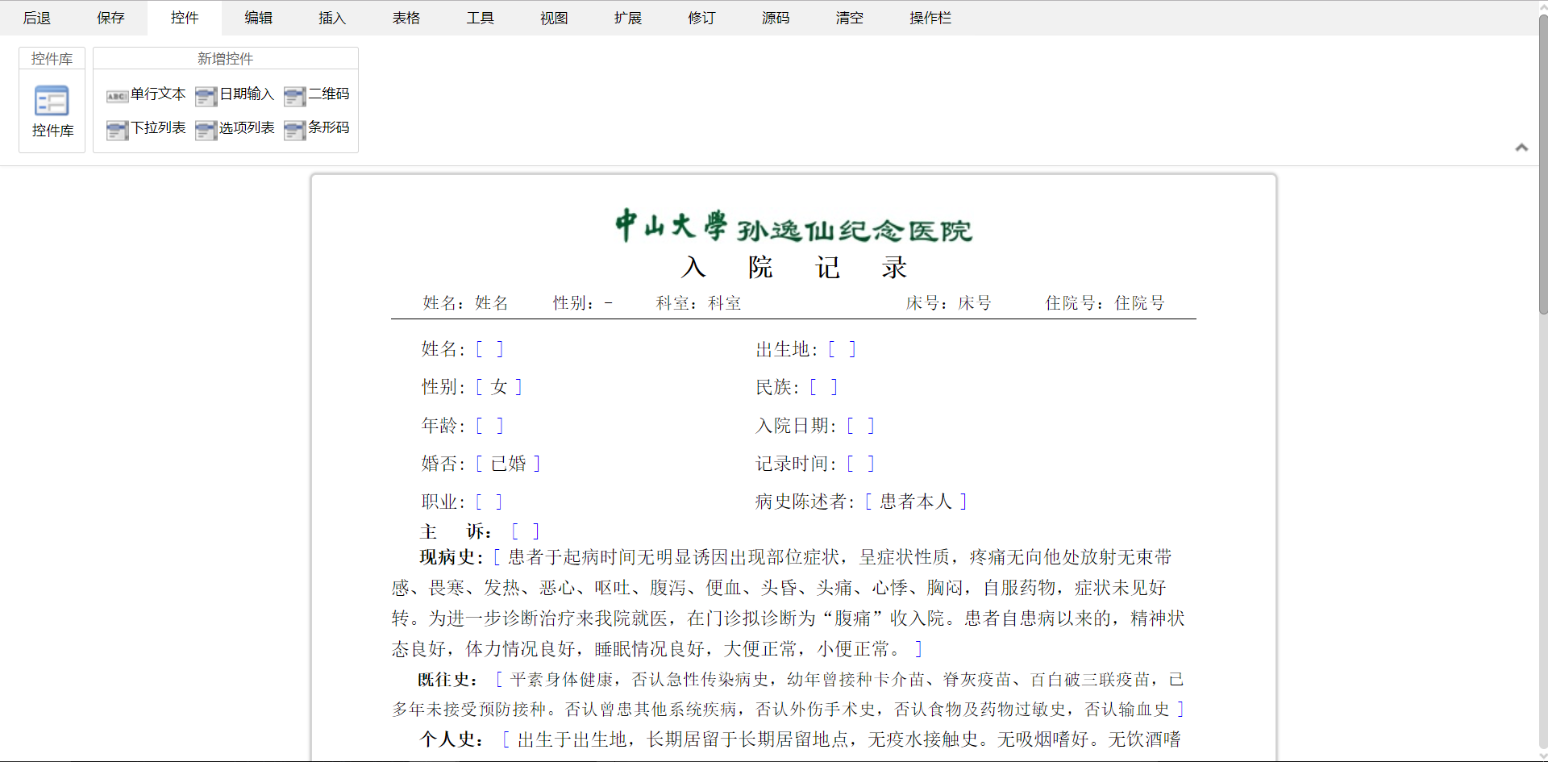Switch to the 插入 tab
1548x762 pixels.
click(x=332, y=18)
